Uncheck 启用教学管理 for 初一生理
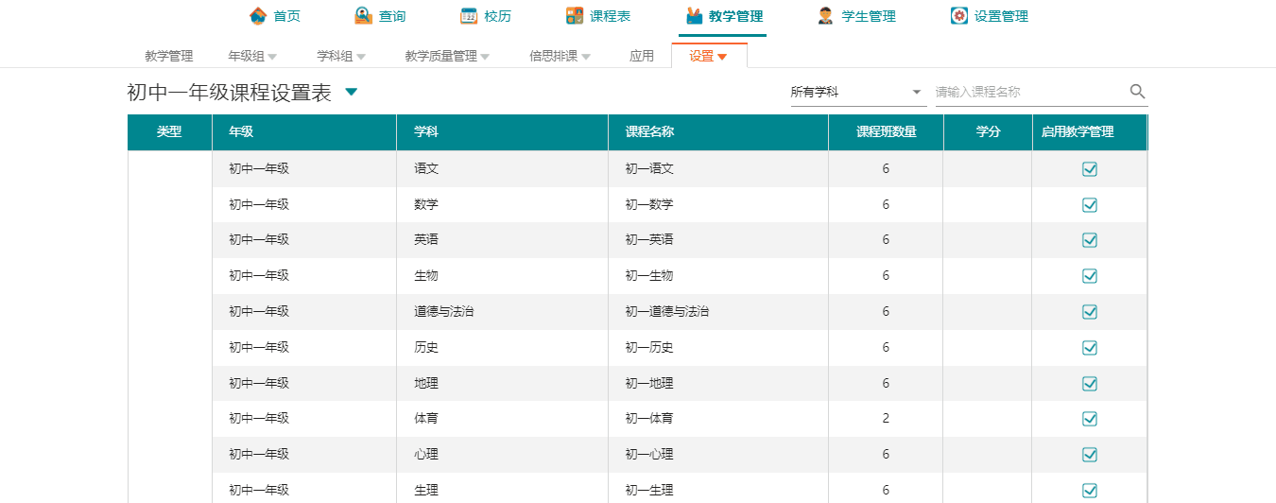 (x=1089, y=491)
